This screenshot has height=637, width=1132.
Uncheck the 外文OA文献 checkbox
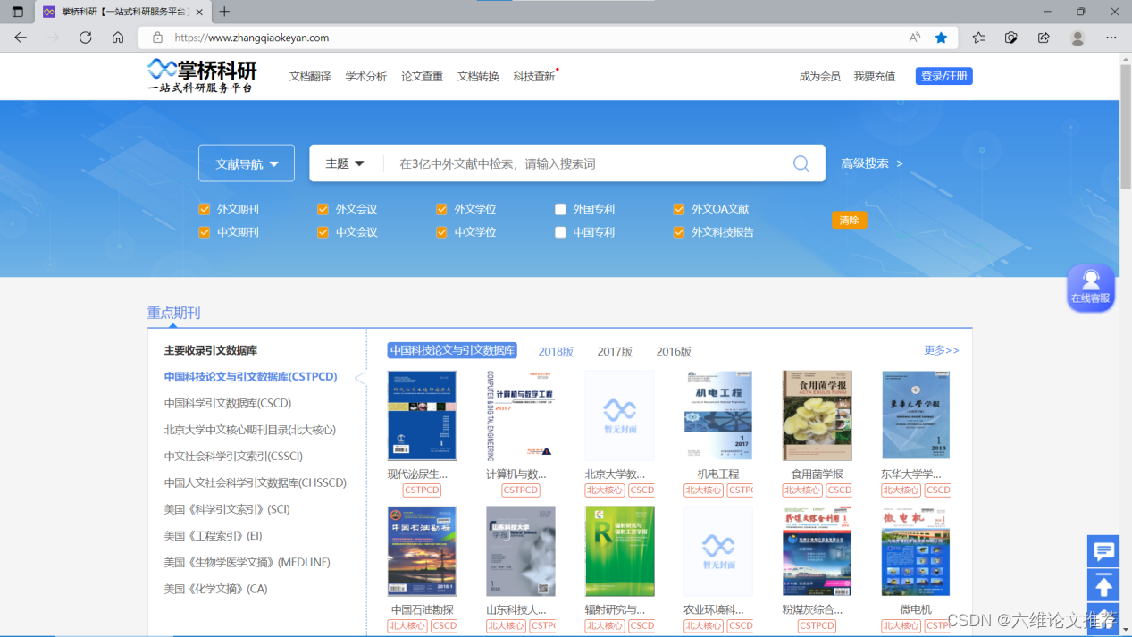[x=679, y=209]
